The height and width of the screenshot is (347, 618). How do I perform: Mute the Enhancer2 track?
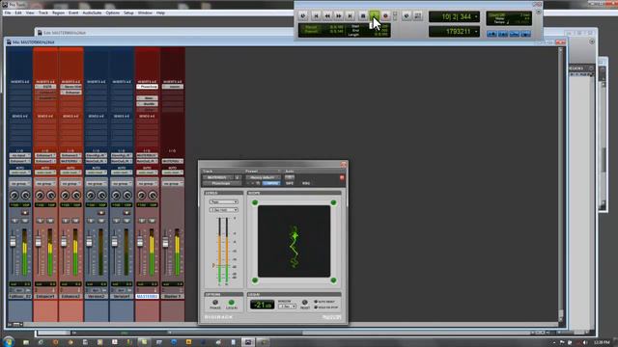click(75, 221)
